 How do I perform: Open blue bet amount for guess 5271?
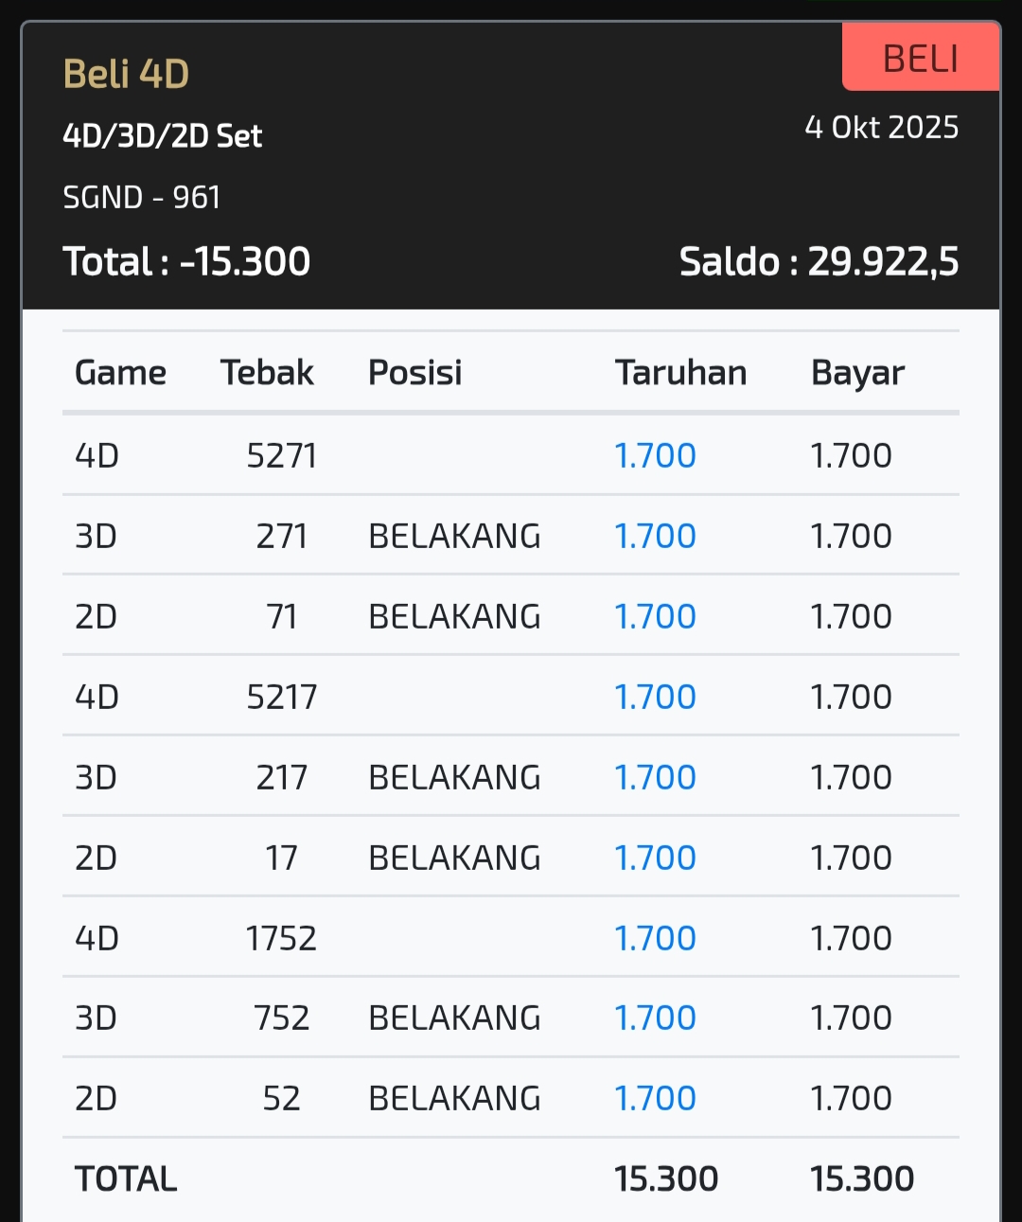[655, 455]
